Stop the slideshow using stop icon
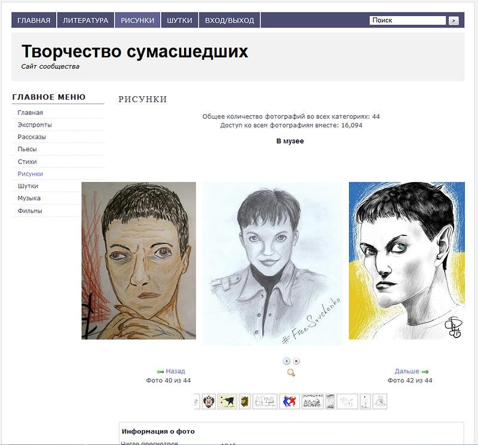478x445 pixels. [x=296, y=361]
